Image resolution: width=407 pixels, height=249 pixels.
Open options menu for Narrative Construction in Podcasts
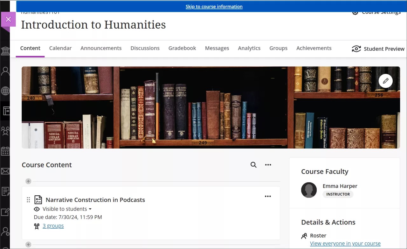(x=268, y=196)
